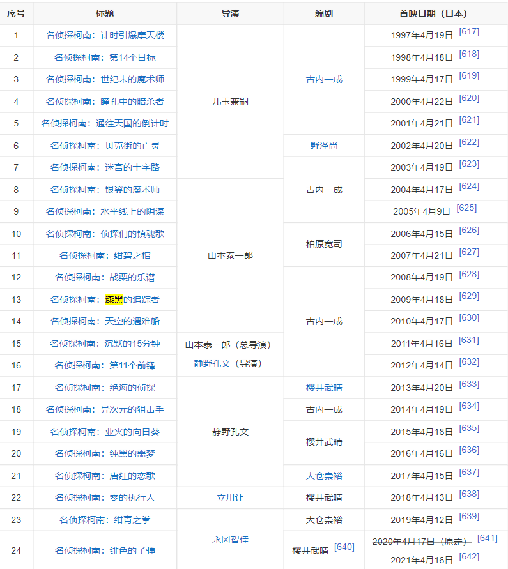Open link 名侦探柯南：纯黑的噩梦

(105, 453)
